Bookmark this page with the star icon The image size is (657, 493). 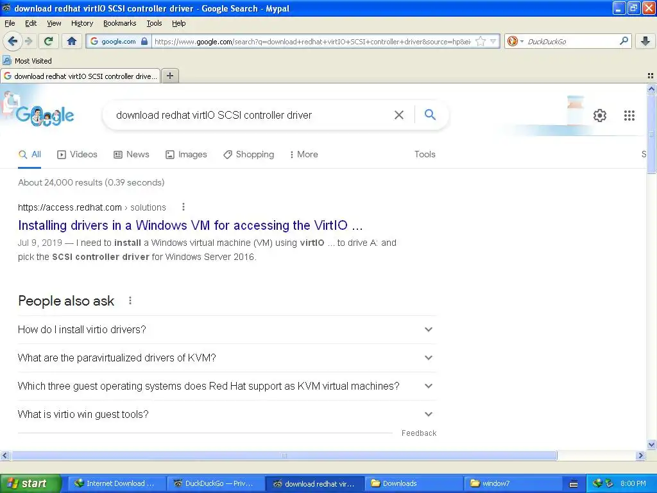click(481, 41)
